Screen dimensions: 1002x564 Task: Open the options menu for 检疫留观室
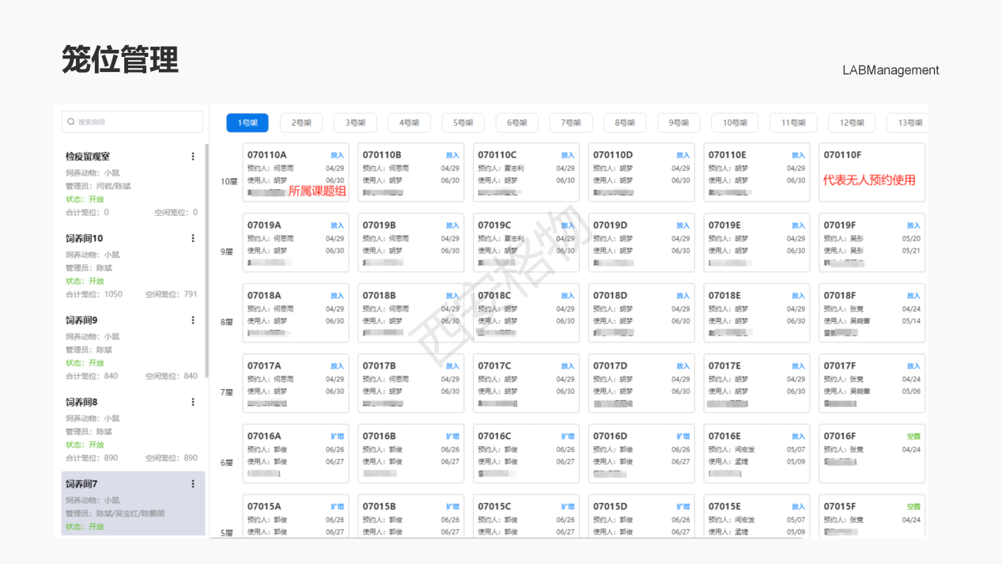point(193,156)
